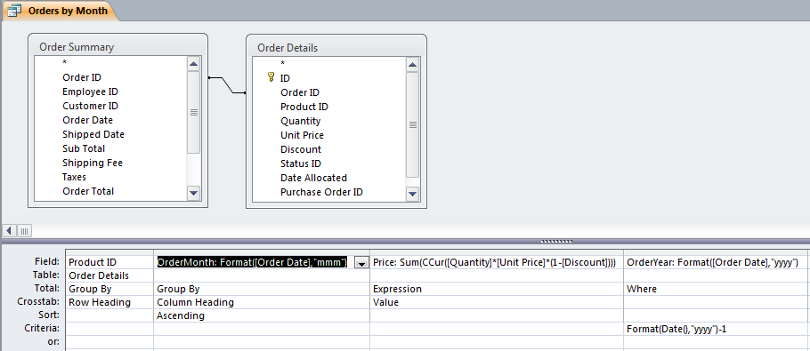Select the Order Summary table title
Screen dimensions: 810x351
click(x=77, y=47)
